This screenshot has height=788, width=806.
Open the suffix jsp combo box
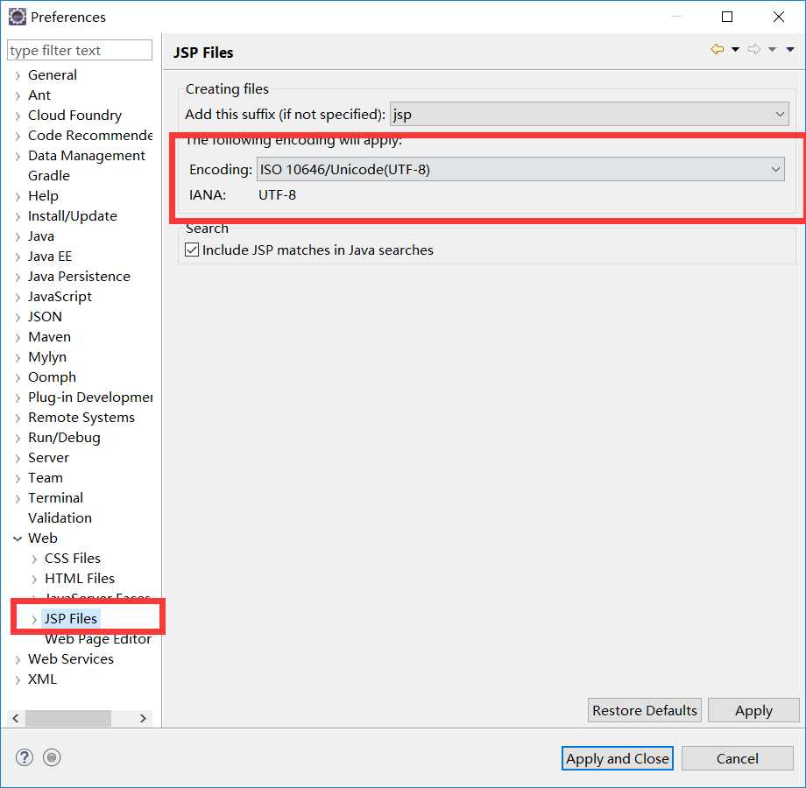click(589, 114)
